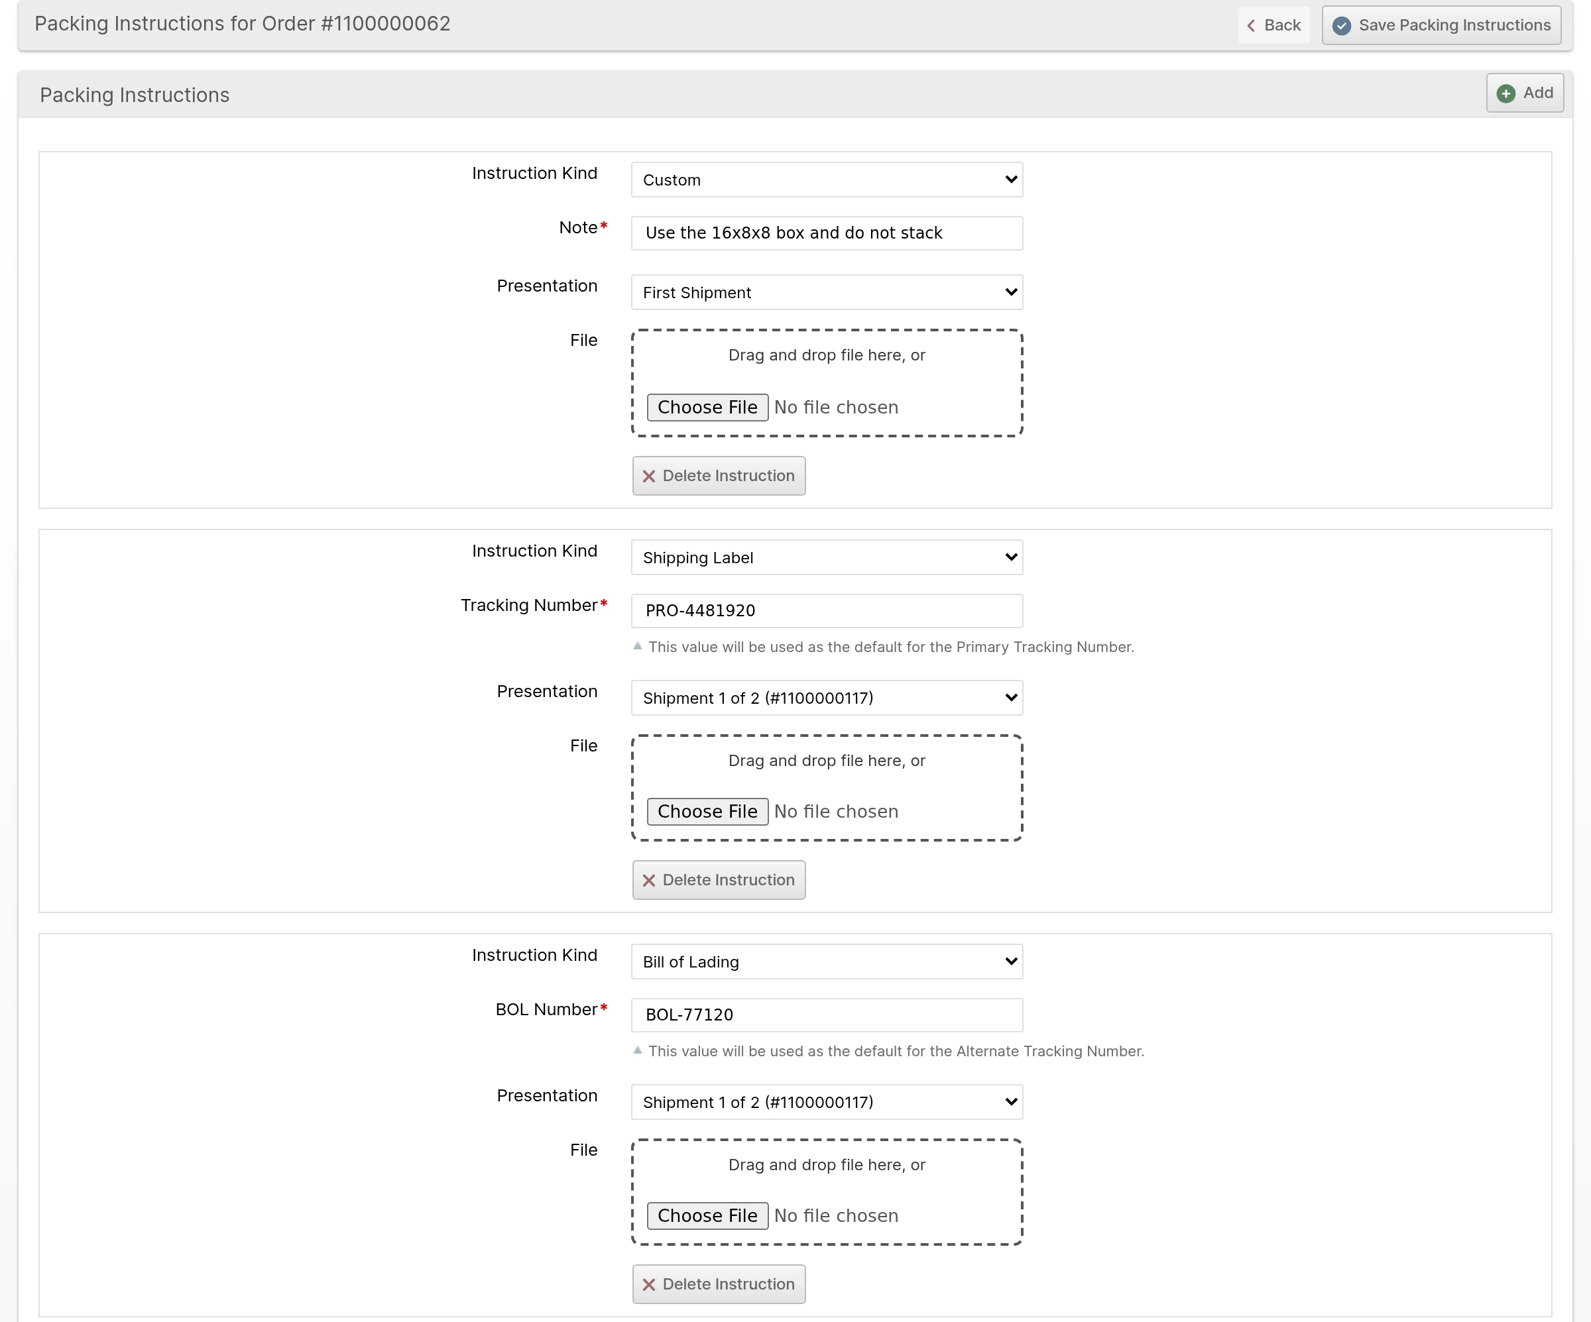
Task: Choose File for the Bill of Lading instruction
Action: pos(707,1216)
